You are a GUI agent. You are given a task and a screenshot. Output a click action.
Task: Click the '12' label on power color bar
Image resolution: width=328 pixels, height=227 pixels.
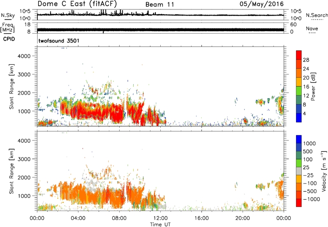306,96
